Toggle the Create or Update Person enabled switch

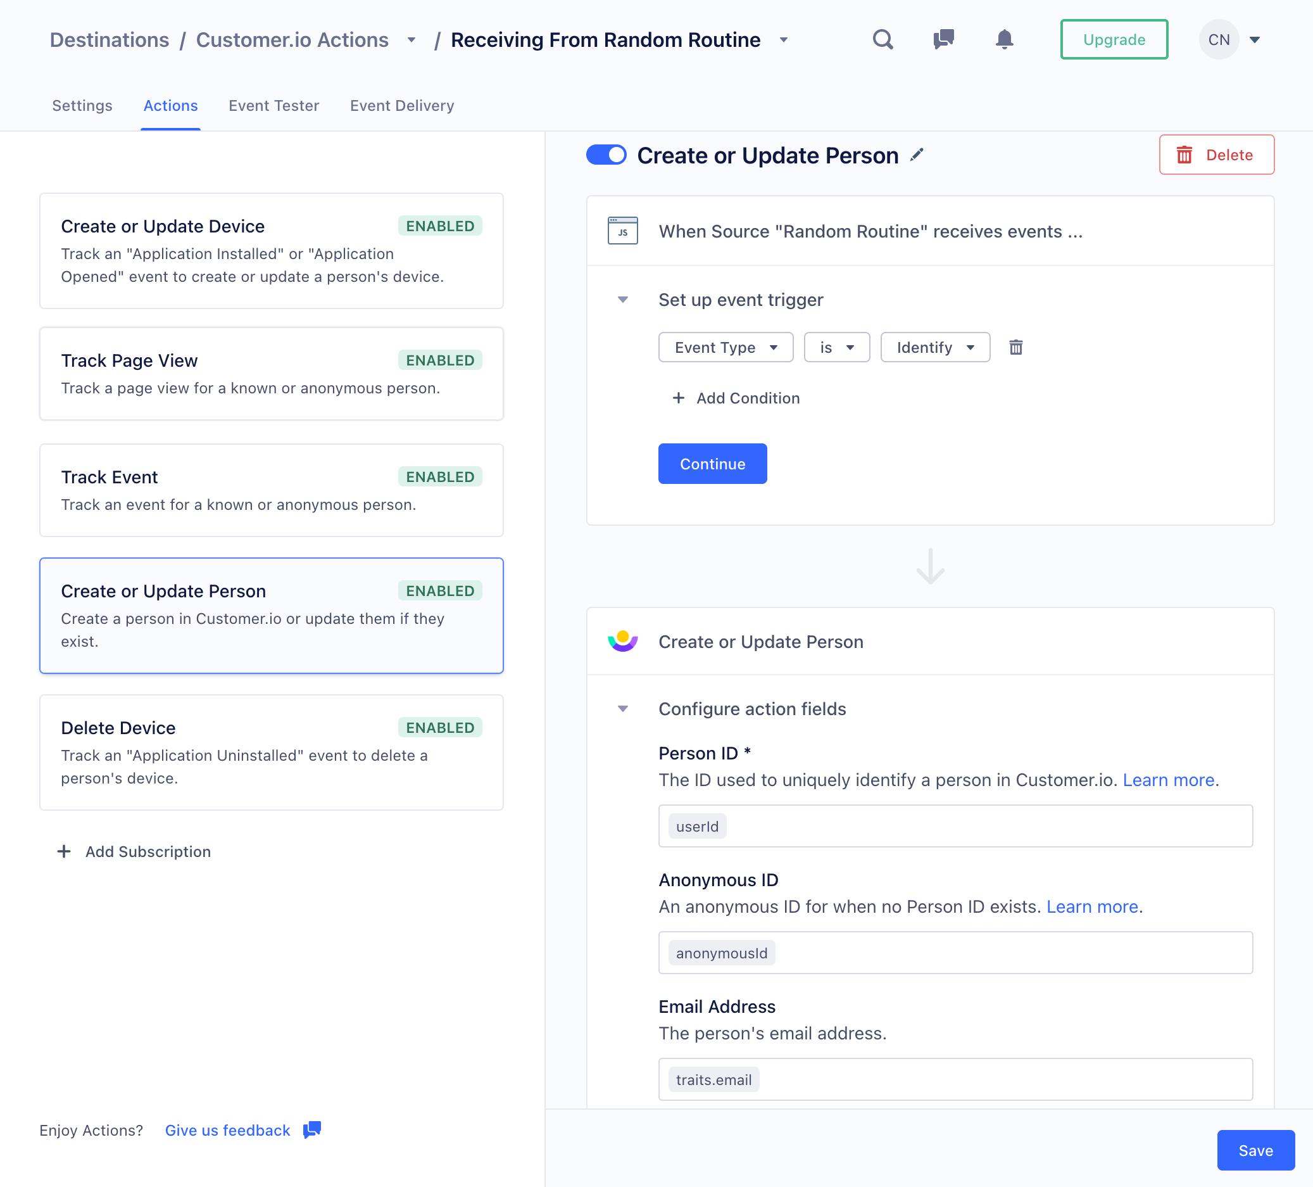pyautogui.click(x=605, y=155)
